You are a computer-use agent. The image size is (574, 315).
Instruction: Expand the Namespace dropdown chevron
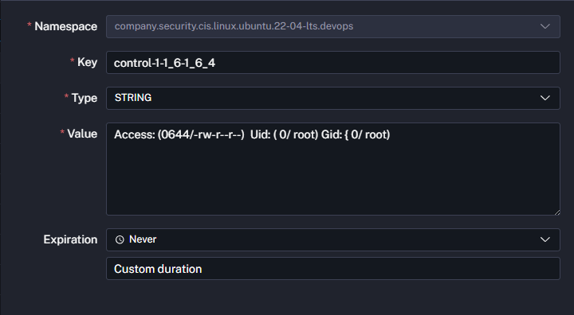click(x=545, y=26)
